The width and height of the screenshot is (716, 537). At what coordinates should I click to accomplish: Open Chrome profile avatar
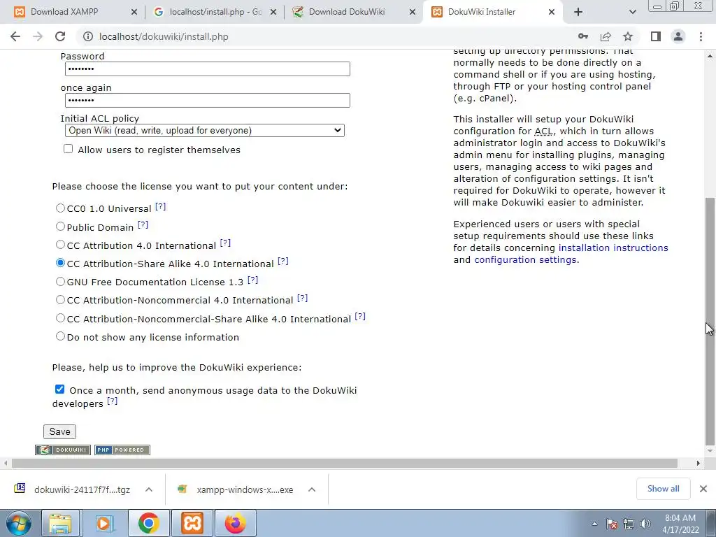point(678,36)
